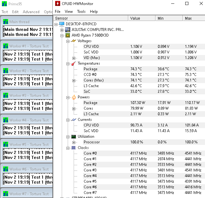Click the Worker #1 Torture Test icon

[x=6, y=46]
